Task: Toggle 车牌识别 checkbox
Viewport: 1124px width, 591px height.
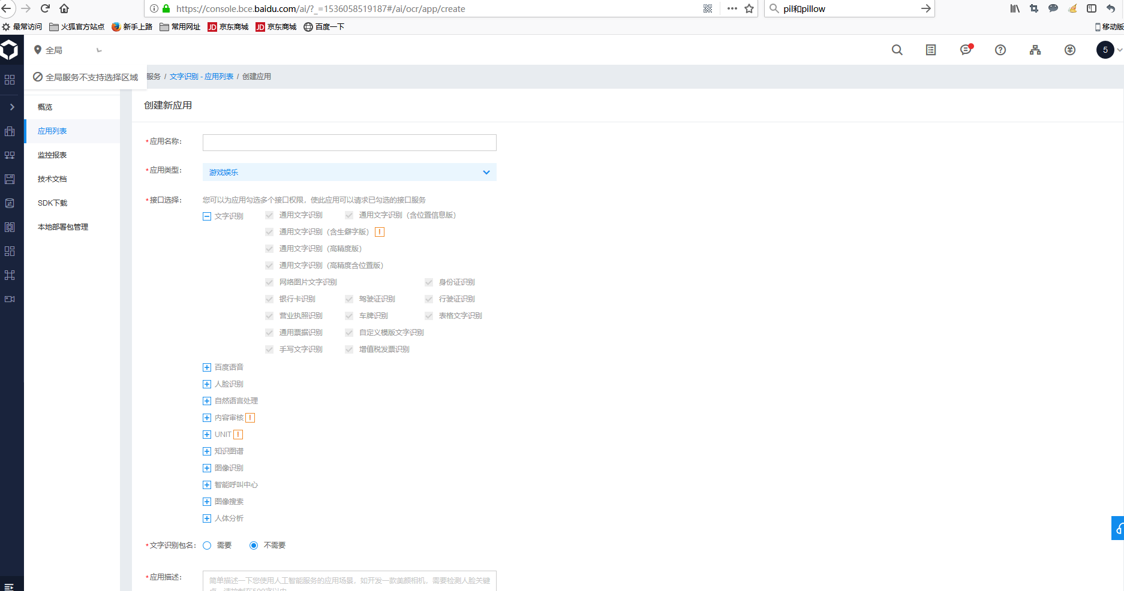Action: click(x=349, y=316)
